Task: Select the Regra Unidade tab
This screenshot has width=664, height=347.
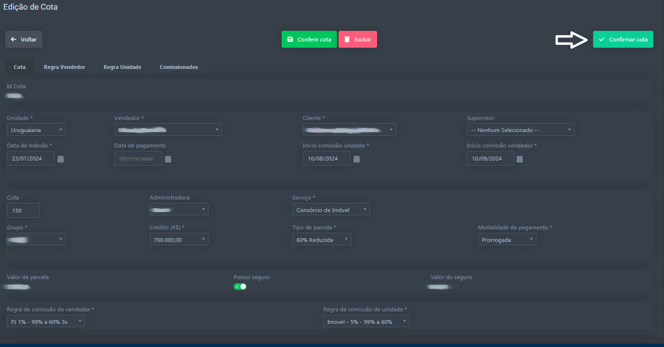Action: 122,67
